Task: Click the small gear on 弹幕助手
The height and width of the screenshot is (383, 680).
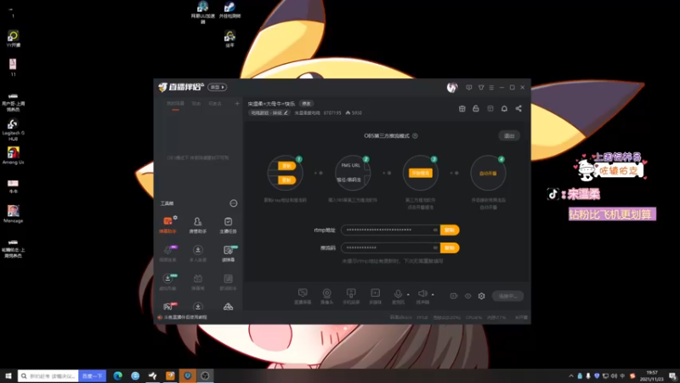Action: pos(175,217)
